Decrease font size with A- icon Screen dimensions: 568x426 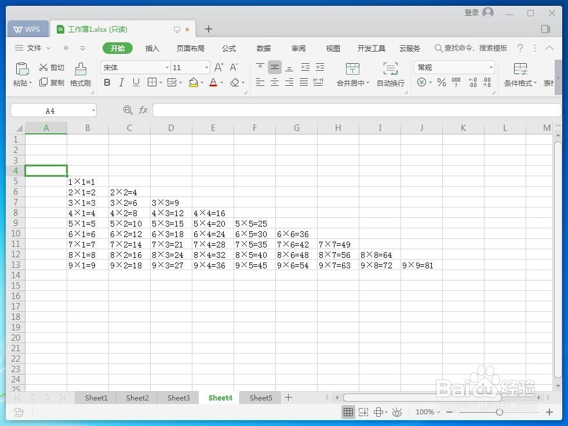(x=234, y=67)
